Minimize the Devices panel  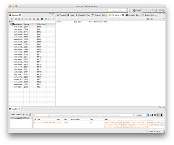(x=50, y=14)
